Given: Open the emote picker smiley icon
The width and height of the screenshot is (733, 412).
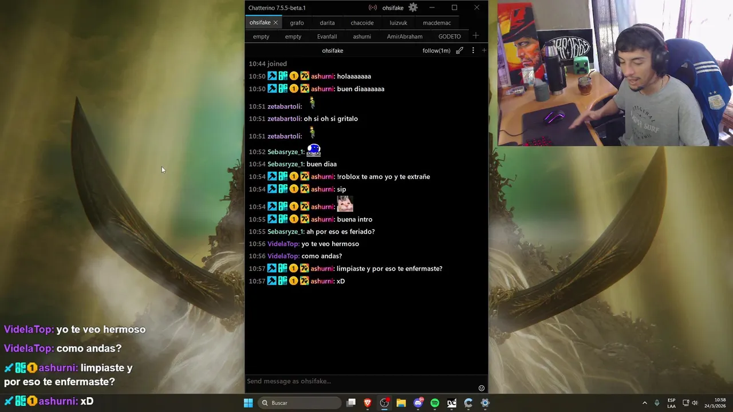Looking at the screenshot, I should pos(482,388).
